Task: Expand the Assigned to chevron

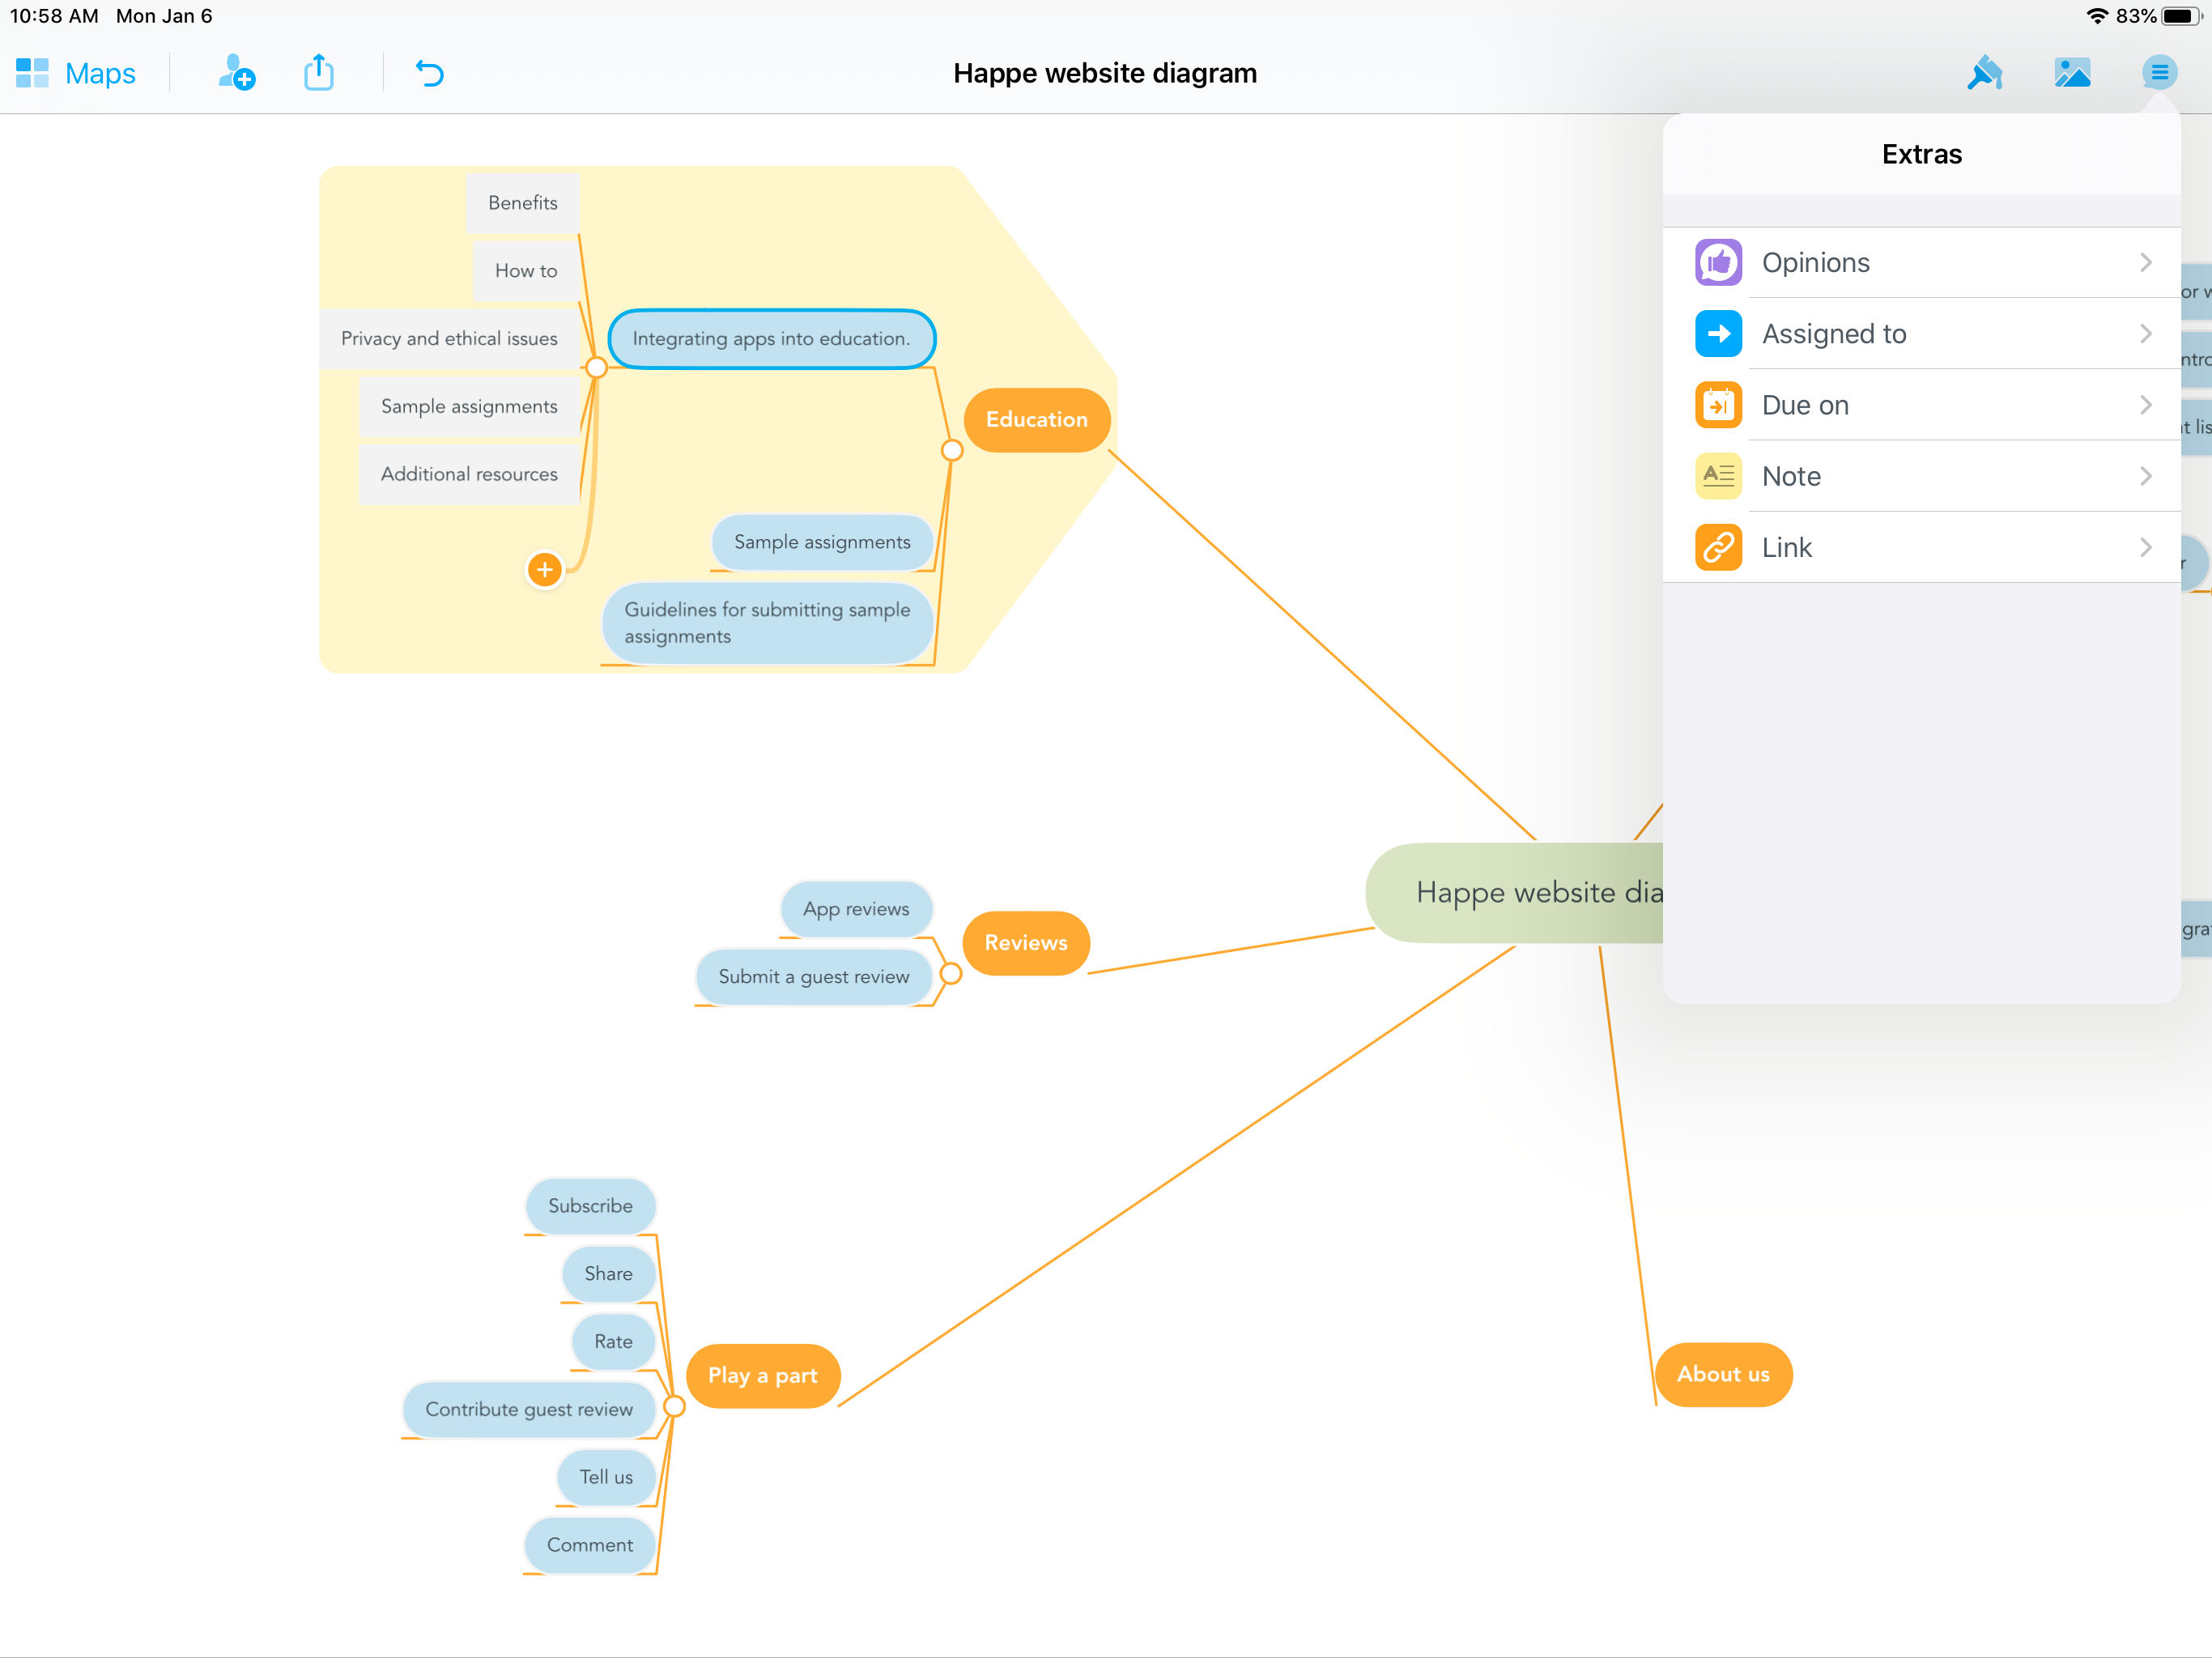Action: click(x=2145, y=334)
